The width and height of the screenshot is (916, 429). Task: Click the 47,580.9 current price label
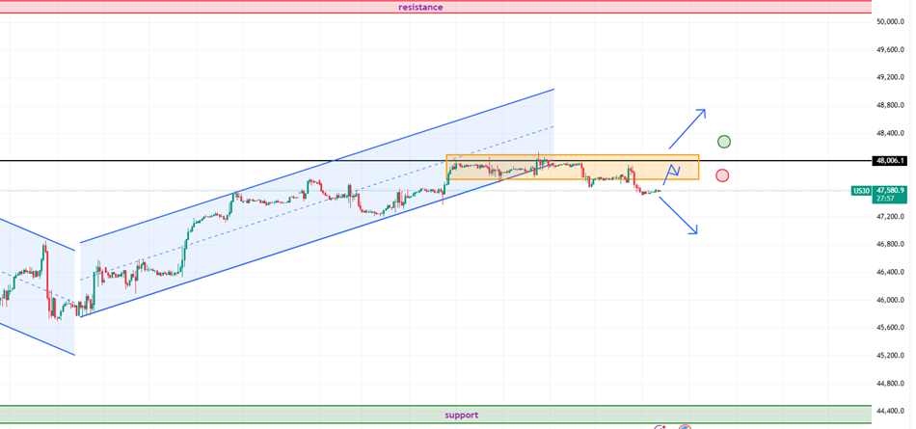890,190
